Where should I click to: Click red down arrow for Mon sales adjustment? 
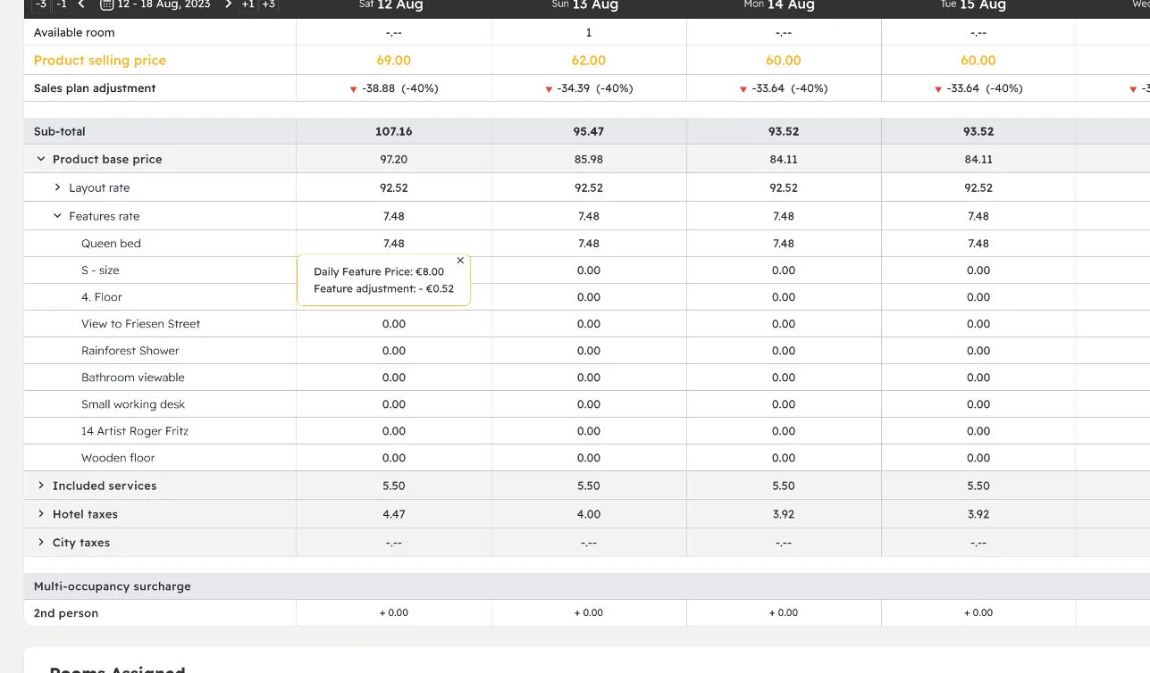click(743, 89)
